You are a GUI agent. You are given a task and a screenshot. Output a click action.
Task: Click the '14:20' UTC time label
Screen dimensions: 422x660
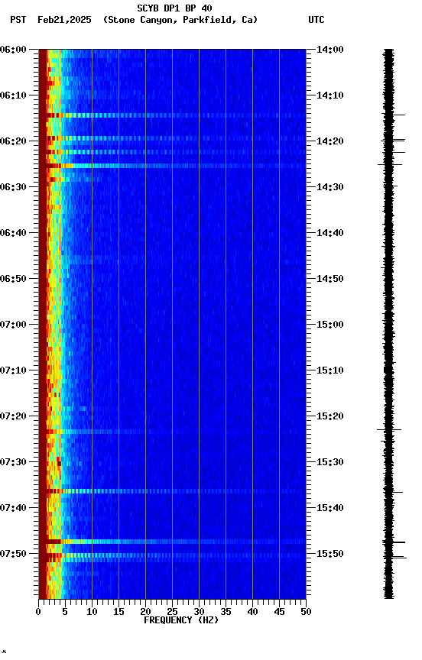[330, 141]
